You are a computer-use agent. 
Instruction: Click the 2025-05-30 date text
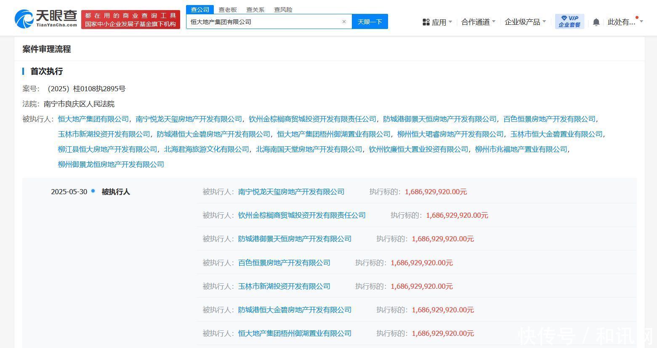pyautogui.click(x=69, y=192)
